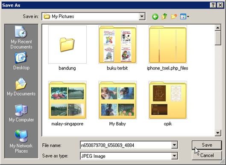The width and height of the screenshot is (226, 165).
Task: Go back using the green Back arrow
Action: [x=155, y=17]
